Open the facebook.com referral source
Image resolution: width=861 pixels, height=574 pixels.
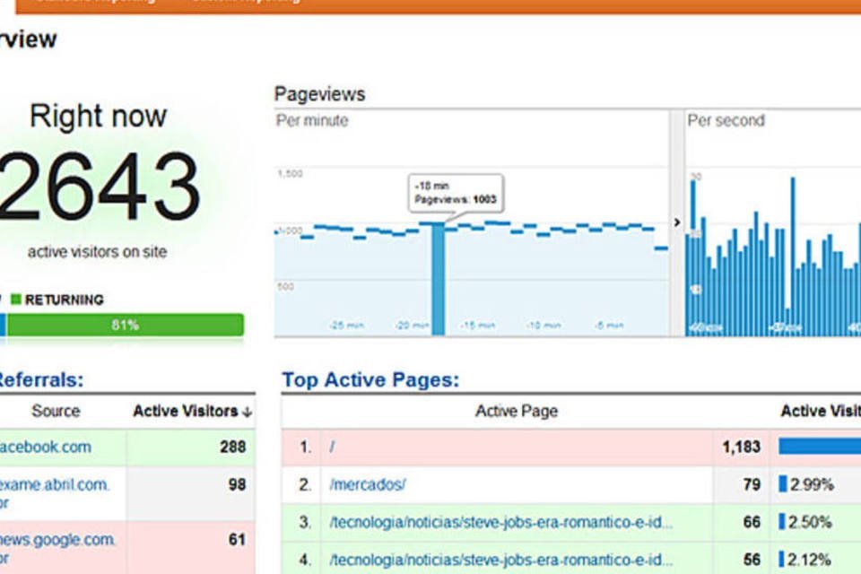45,447
